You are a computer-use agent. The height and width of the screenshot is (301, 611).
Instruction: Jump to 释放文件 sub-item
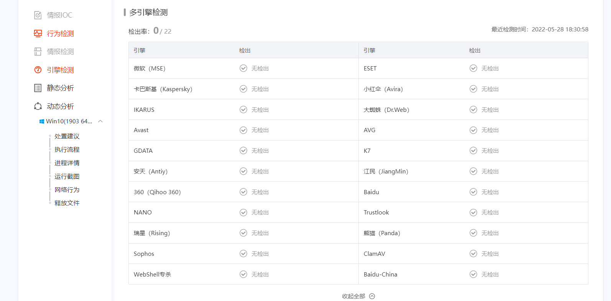[67, 203]
